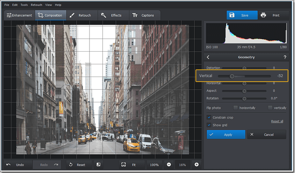Click the city street photo preview
Image resolution: width=295 pixels, height=173 pixels.
click(103, 90)
